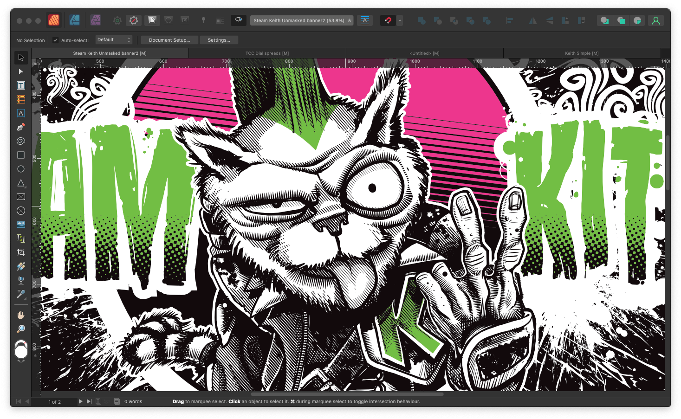Toggle Insert Behind Selection mode
Screen dimensions: 681x419
[604, 20]
